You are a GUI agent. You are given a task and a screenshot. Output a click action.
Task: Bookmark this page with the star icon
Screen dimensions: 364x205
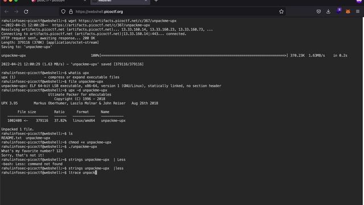pyautogui.click(x=282, y=11)
